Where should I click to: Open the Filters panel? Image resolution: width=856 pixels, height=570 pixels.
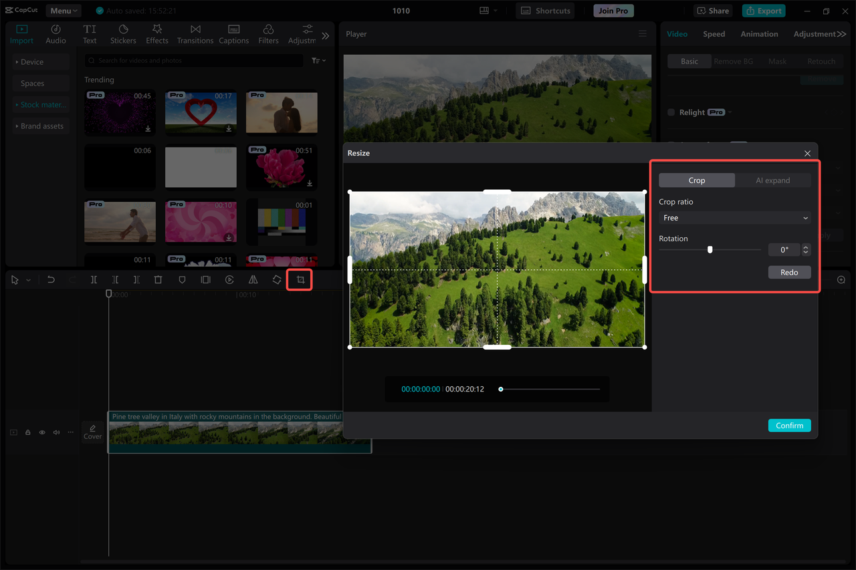[267, 33]
